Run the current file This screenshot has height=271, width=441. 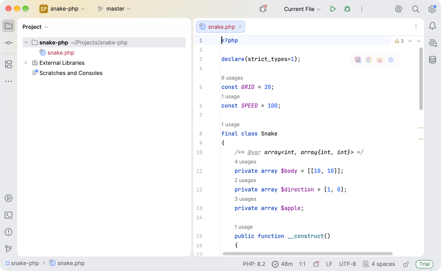click(333, 9)
